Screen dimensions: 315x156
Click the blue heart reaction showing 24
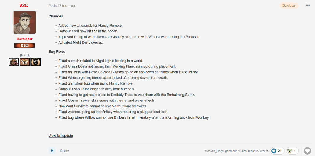click(277, 151)
